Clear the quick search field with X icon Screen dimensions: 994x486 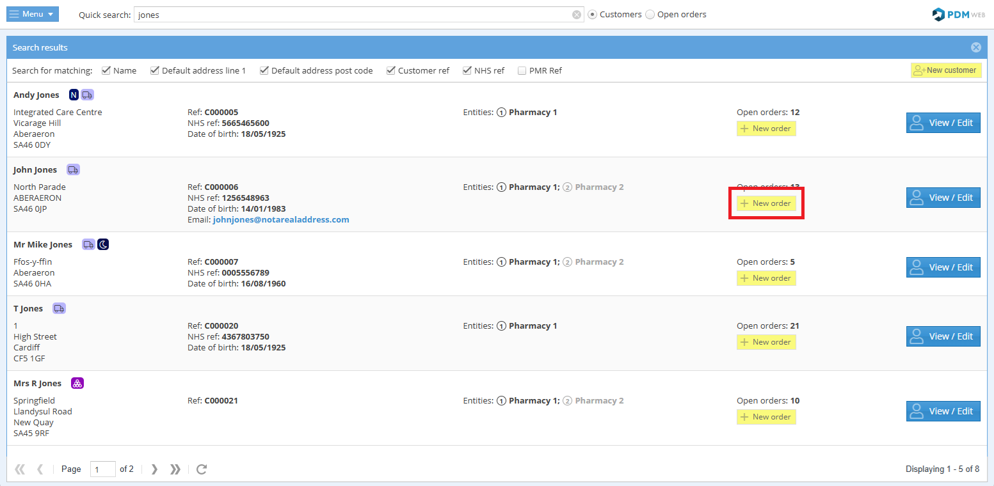click(x=577, y=15)
